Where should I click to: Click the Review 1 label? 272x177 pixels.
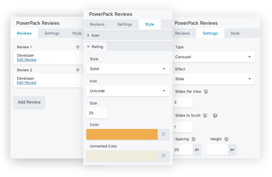[24, 47]
